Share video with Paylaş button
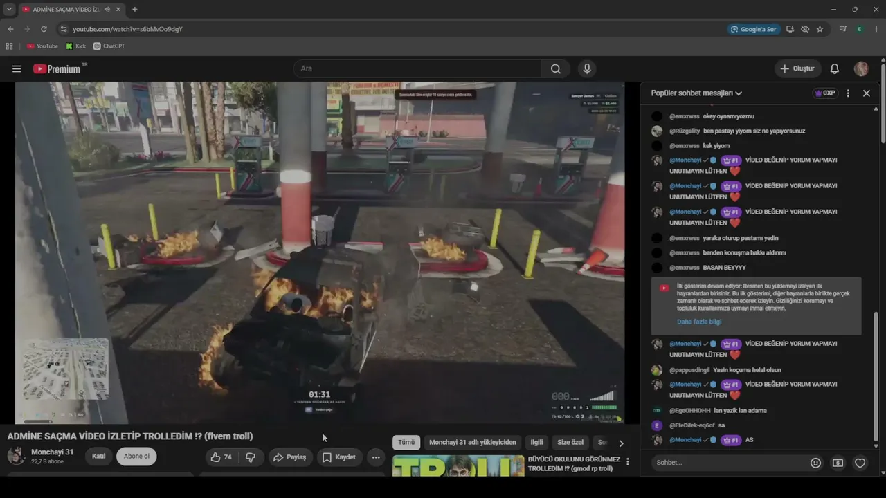This screenshot has width=886, height=498. coord(290,457)
